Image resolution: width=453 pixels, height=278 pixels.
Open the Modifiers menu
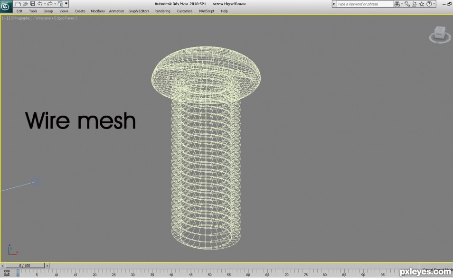98,11
